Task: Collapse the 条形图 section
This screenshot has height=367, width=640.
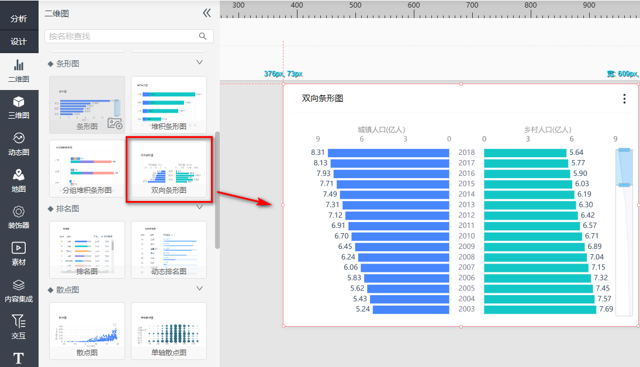Action: [x=199, y=63]
